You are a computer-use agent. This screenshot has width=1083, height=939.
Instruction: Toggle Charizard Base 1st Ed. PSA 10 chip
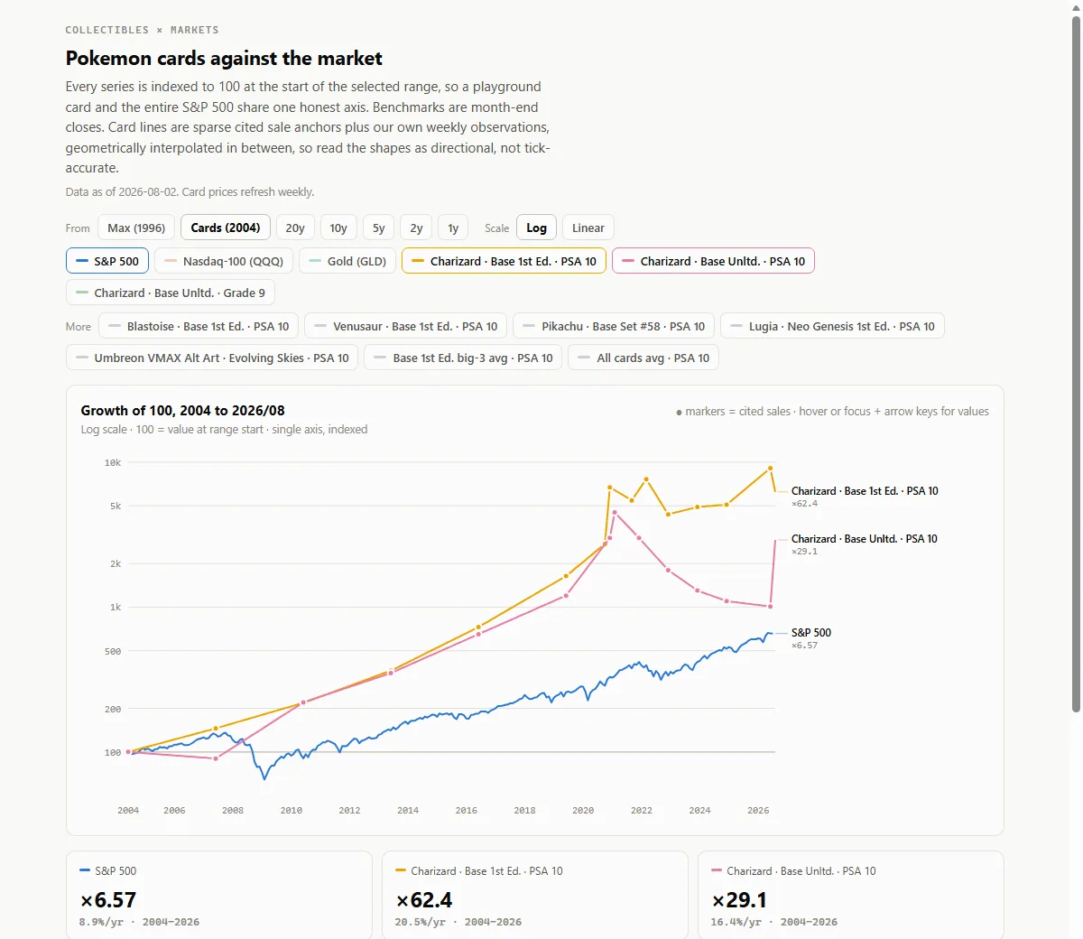504,261
